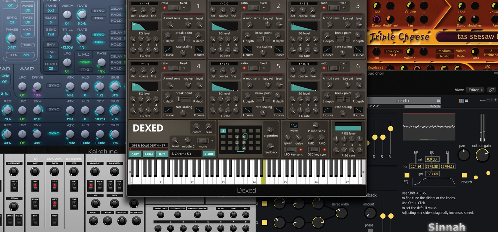Click INIT to initialize the Dexed patch
The image size is (498, 232).
[x=162, y=154]
